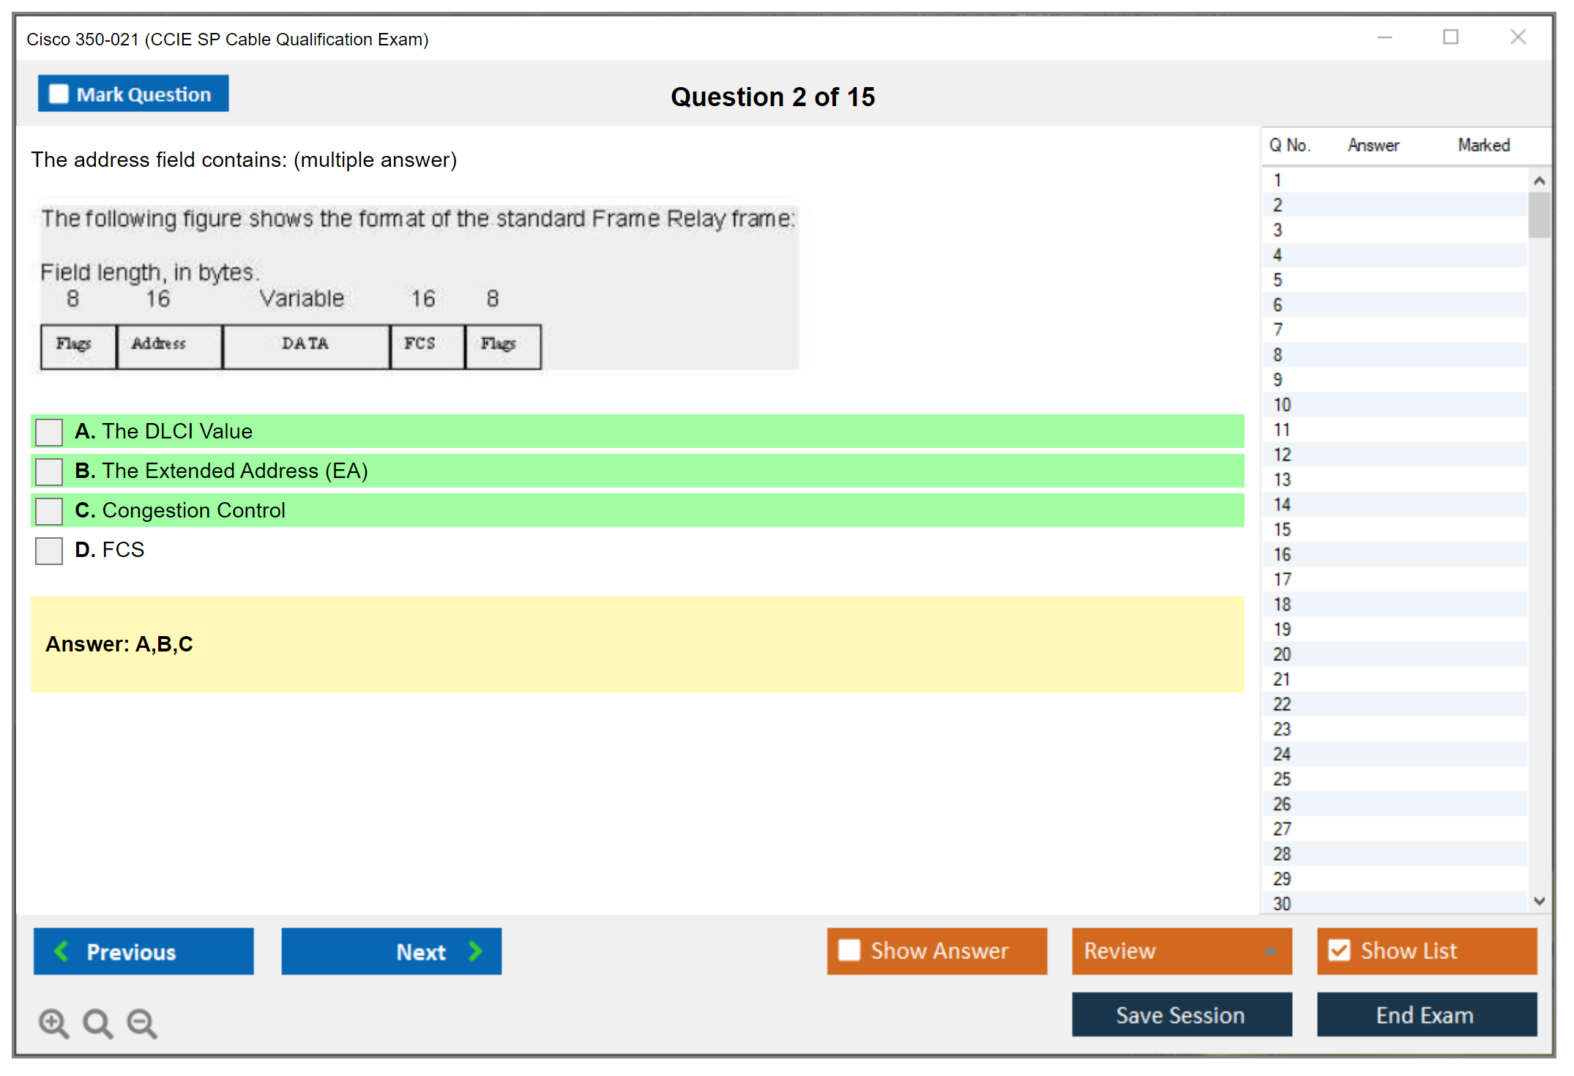Click the Save Session button
This screenshot has height=1076, width=1574.
click(1181, 1015)
